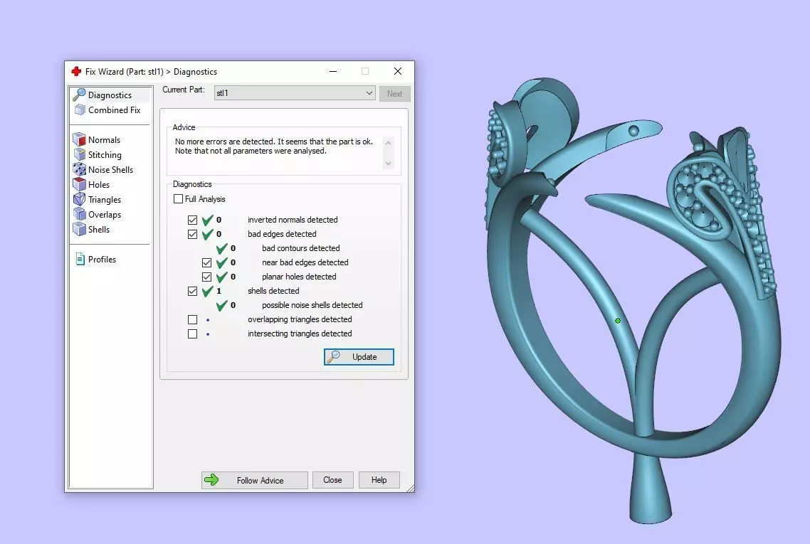
Task: Open Profiles section
Action: [102, 260]
